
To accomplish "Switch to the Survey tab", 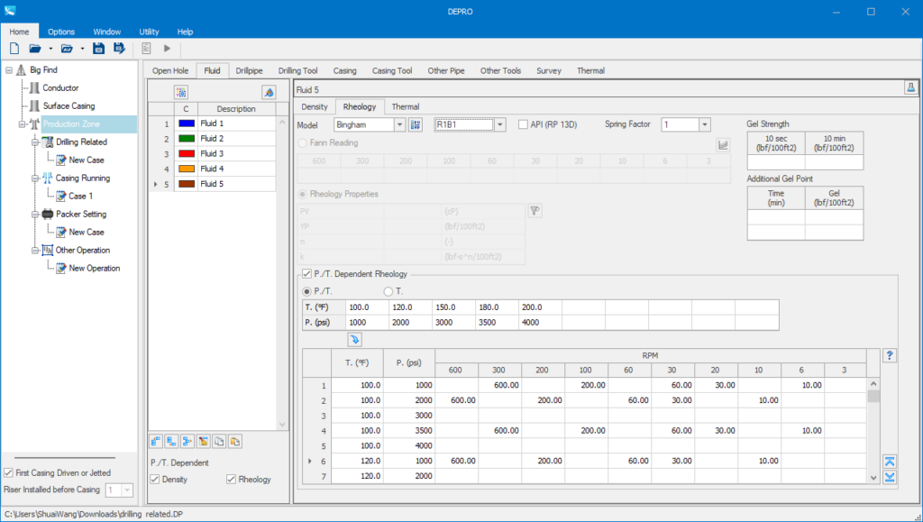I will (x=549, y=70).
